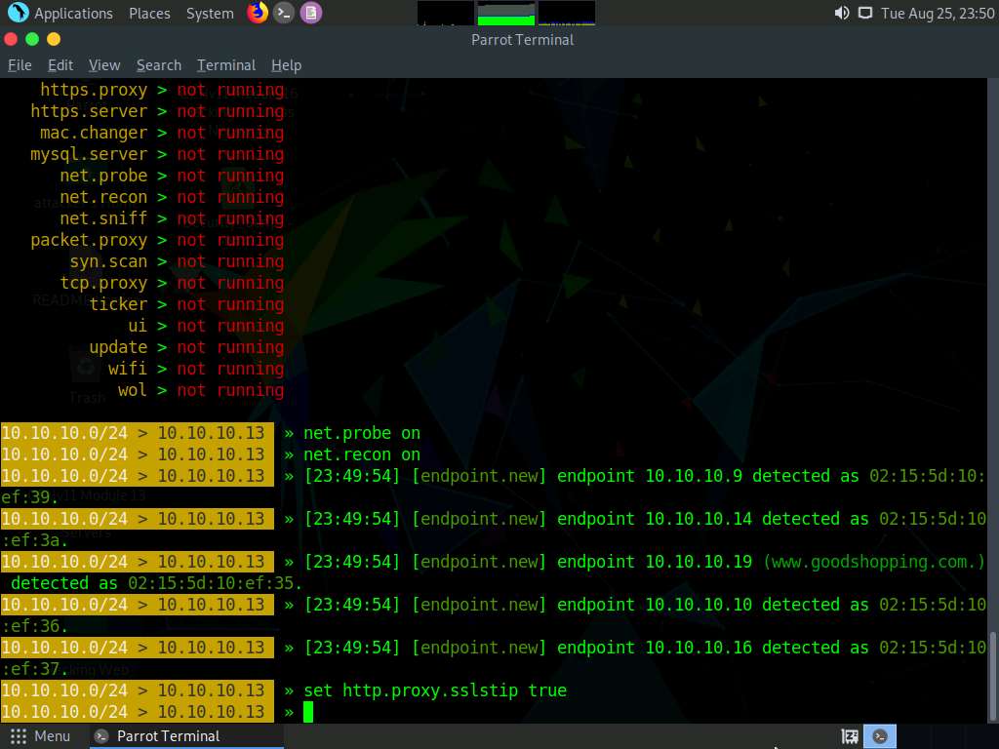Open the Edit menu
The width and height of the screenshot is (999, 749).
(x=60, y=65)
